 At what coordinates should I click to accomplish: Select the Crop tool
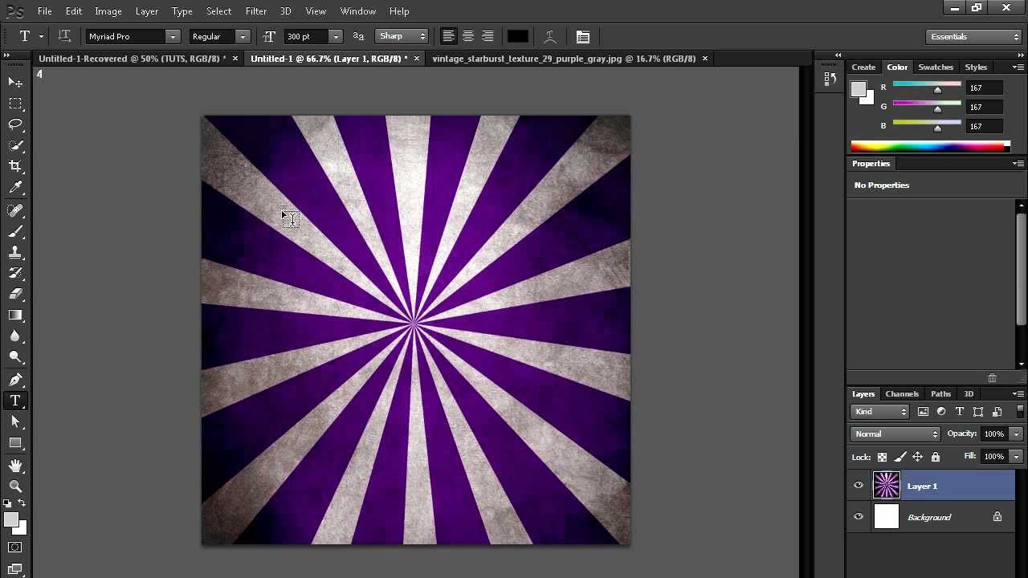coord(15,166)
